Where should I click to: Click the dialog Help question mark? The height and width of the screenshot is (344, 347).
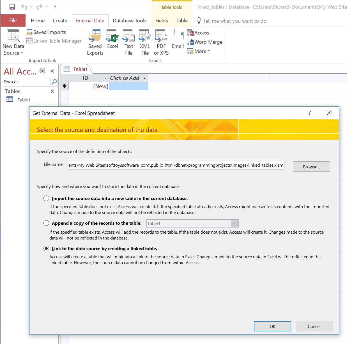click(x=309, y=113)
